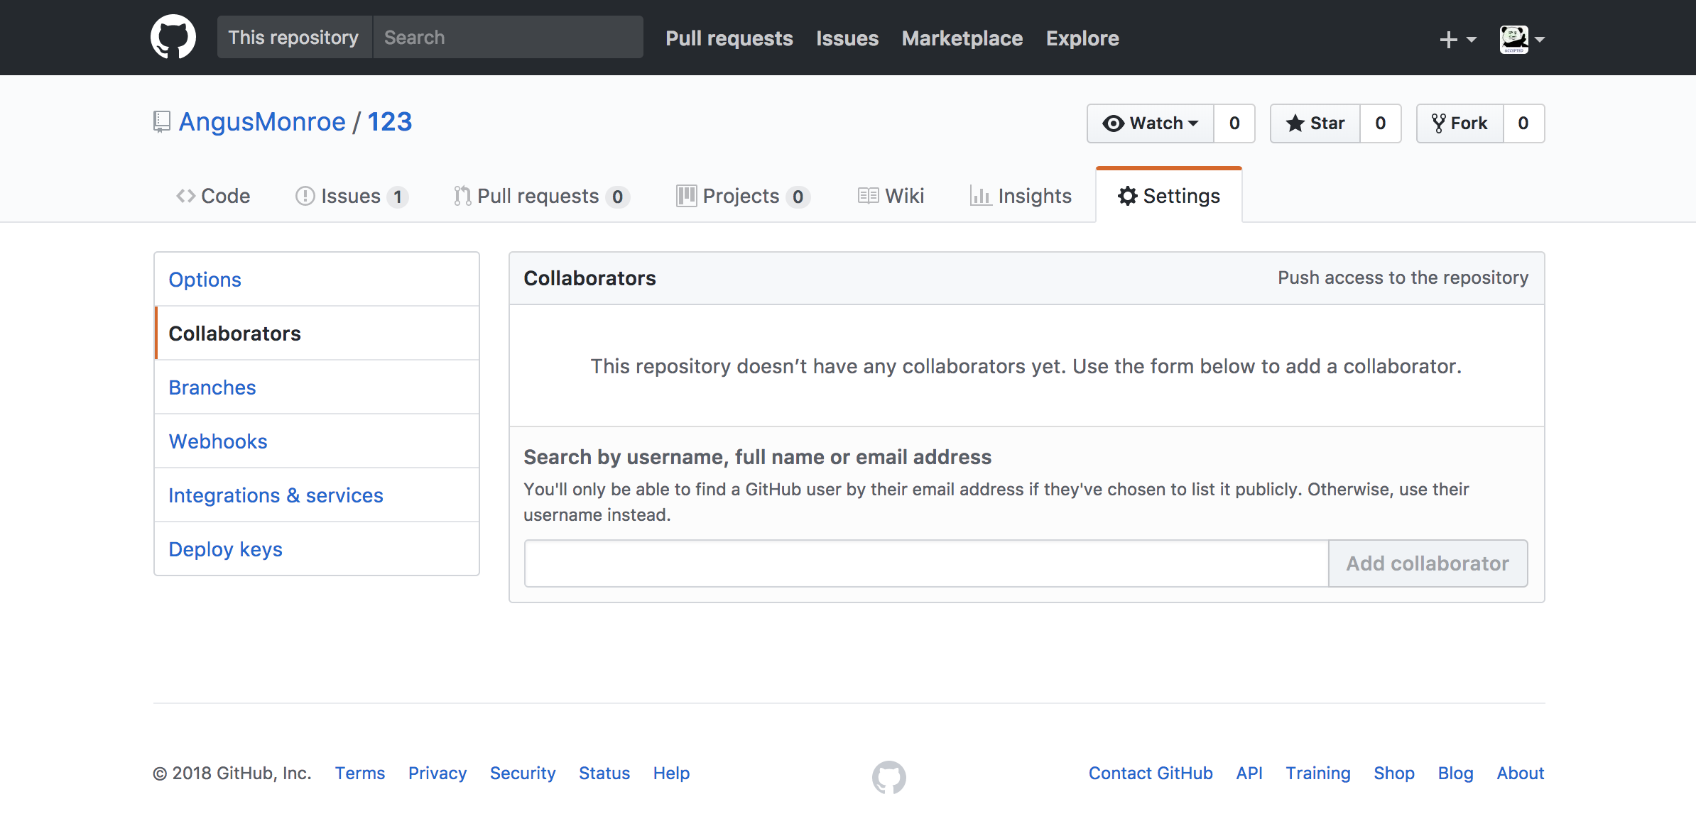
Task: Open the AngusMonroe profile link
Action: click(x=262, y=122)
